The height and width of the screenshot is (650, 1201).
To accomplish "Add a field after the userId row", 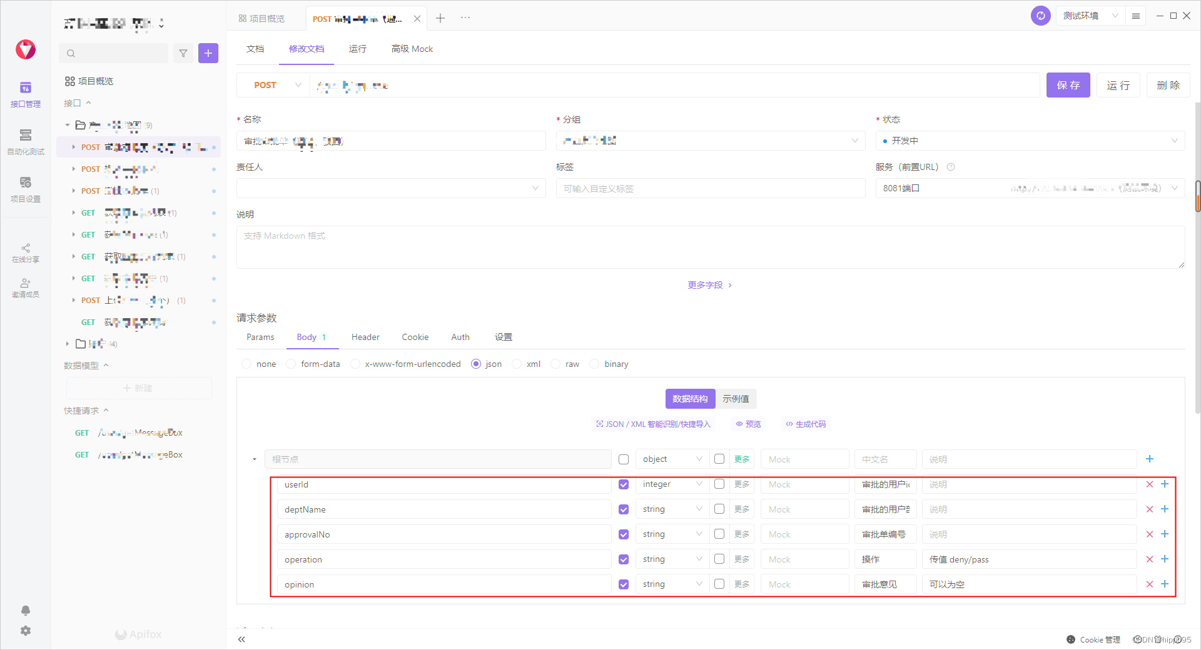I will pos(1165,484).
